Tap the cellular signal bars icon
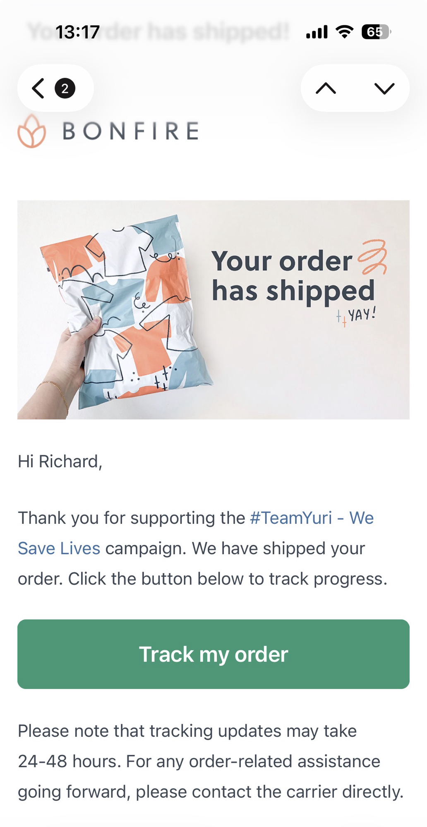Viewport: 427px width, 827px height. coord(317,32)
